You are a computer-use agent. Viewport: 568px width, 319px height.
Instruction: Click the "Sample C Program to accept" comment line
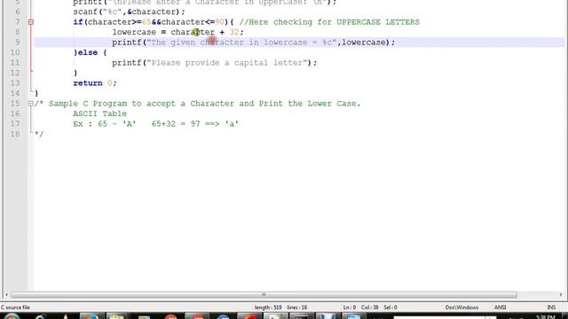click(x=198, y=104)
